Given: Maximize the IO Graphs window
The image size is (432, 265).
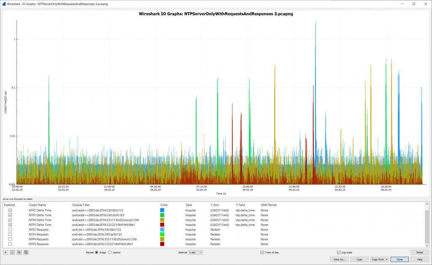Looking at the screenshot, I should [x=414, y=4].
